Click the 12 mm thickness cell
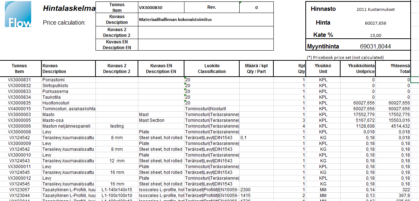Screen dimensions: 419x201 point(117,161)
